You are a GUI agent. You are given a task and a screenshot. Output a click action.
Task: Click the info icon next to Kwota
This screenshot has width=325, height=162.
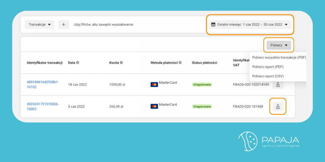[121, 63]
